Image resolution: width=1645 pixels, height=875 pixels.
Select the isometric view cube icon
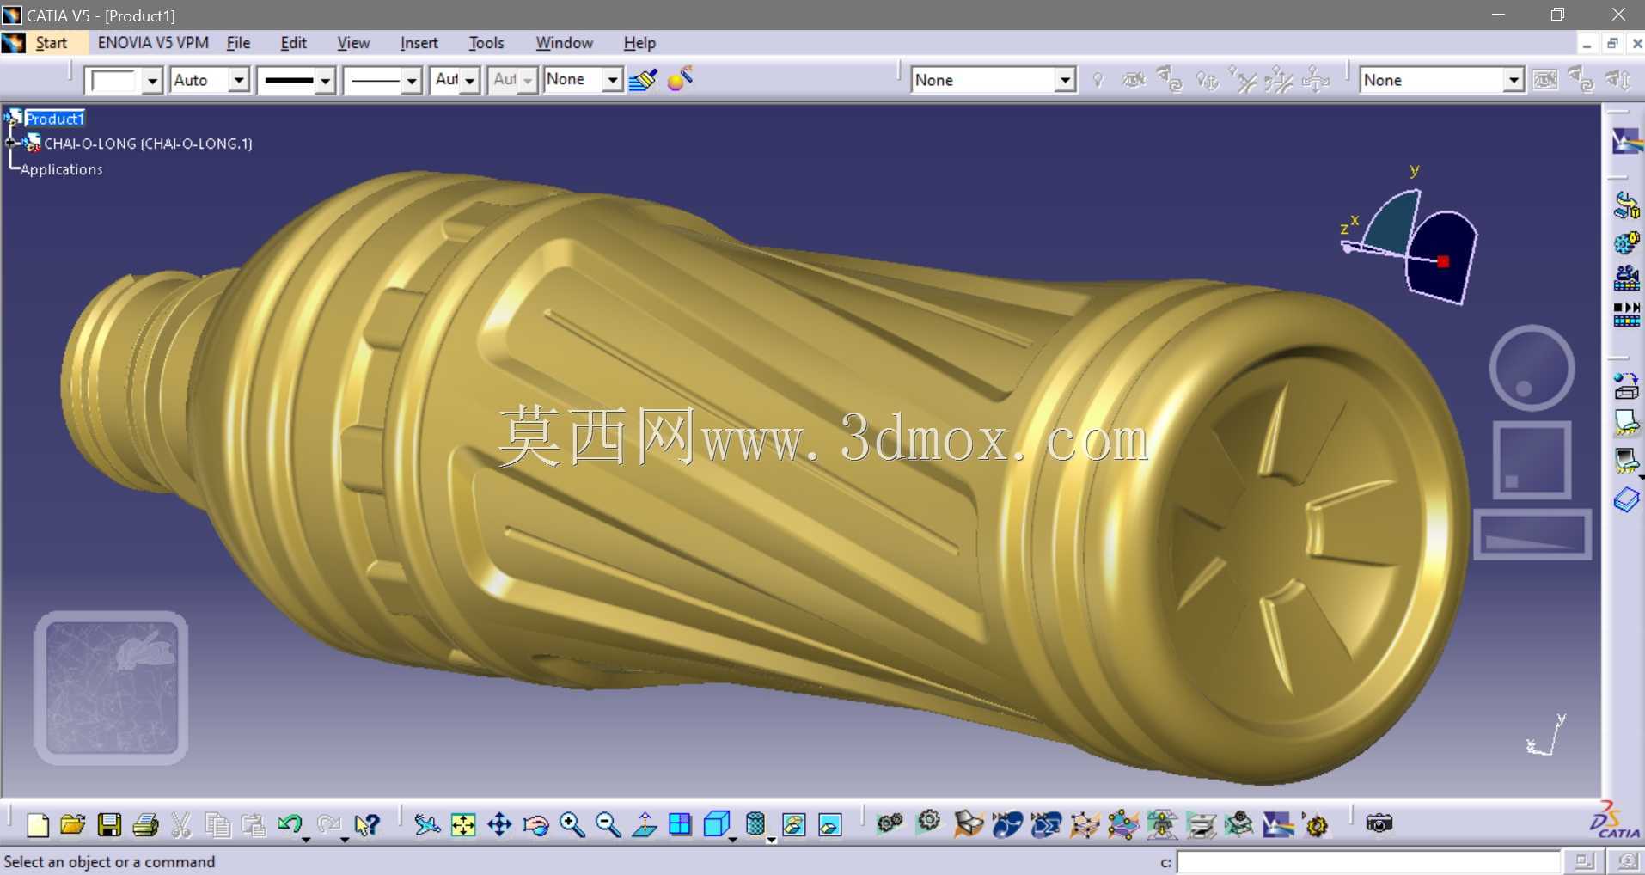pyautogui.click(x=716, y=825)
